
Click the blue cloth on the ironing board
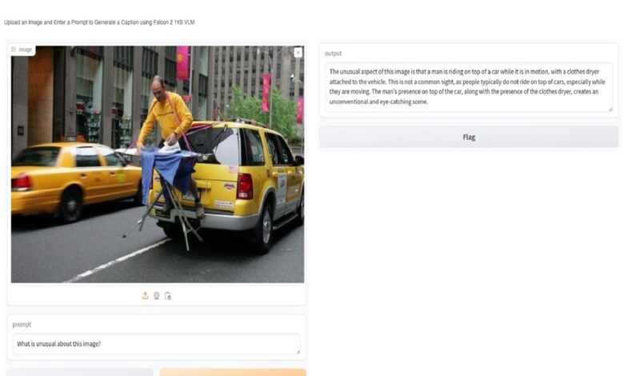point(167,167)
